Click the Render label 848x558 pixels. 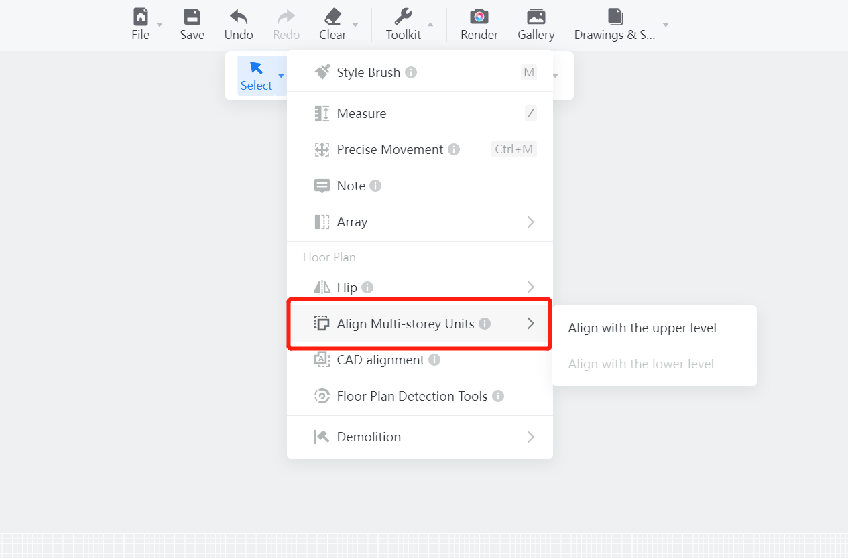click(479, 35)
